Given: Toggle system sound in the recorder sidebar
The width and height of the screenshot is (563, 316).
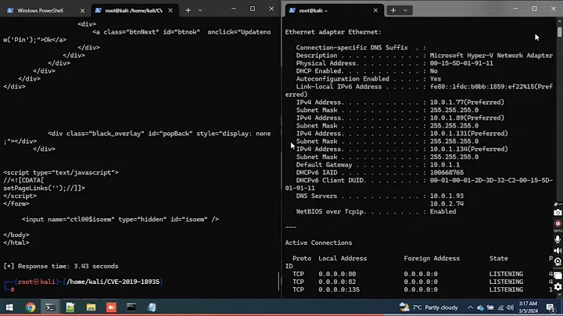Looking at the screenshot, I should tap(558, 250).
